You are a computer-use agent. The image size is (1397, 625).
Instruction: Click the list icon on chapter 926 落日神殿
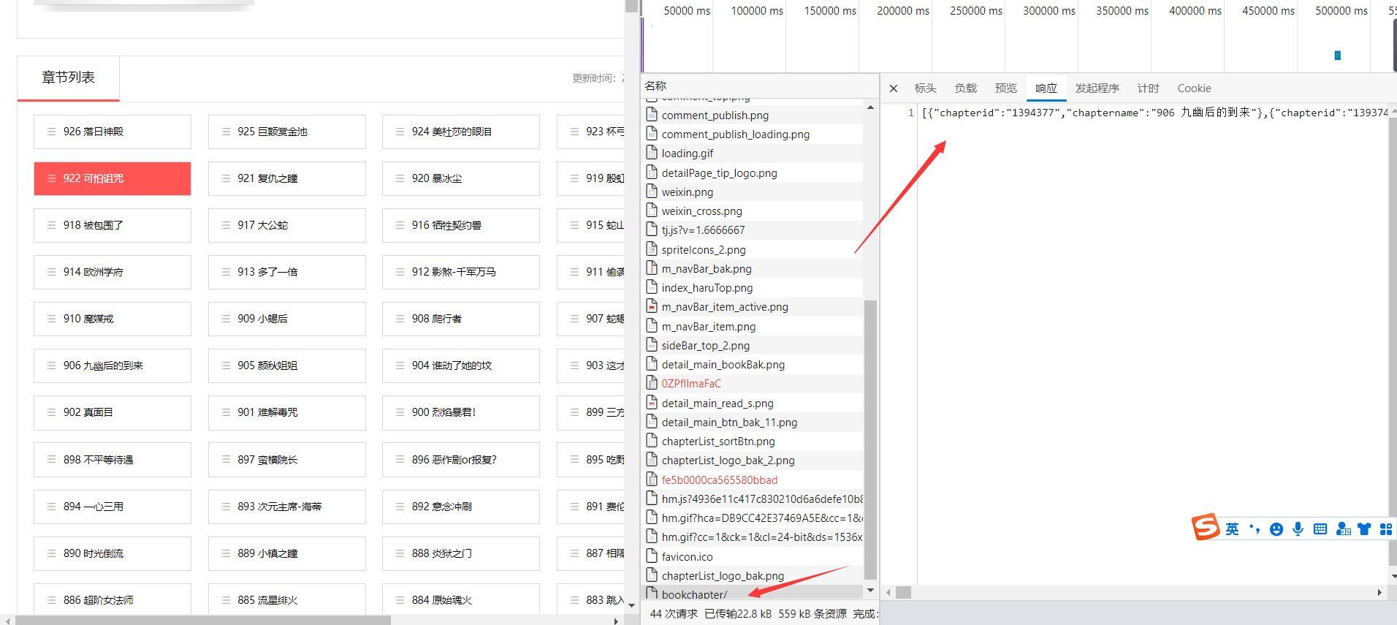[x=51, y=132]
